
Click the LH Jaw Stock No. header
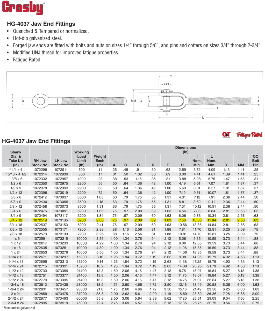point(61,163)
